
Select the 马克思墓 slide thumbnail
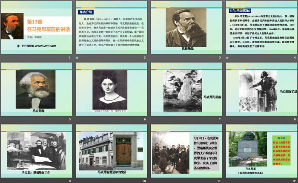(x=261, y=151)
